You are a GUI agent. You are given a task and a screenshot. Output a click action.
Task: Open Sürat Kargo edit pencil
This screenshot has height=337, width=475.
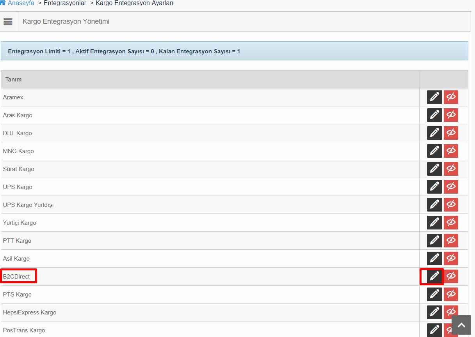point(434,169)
